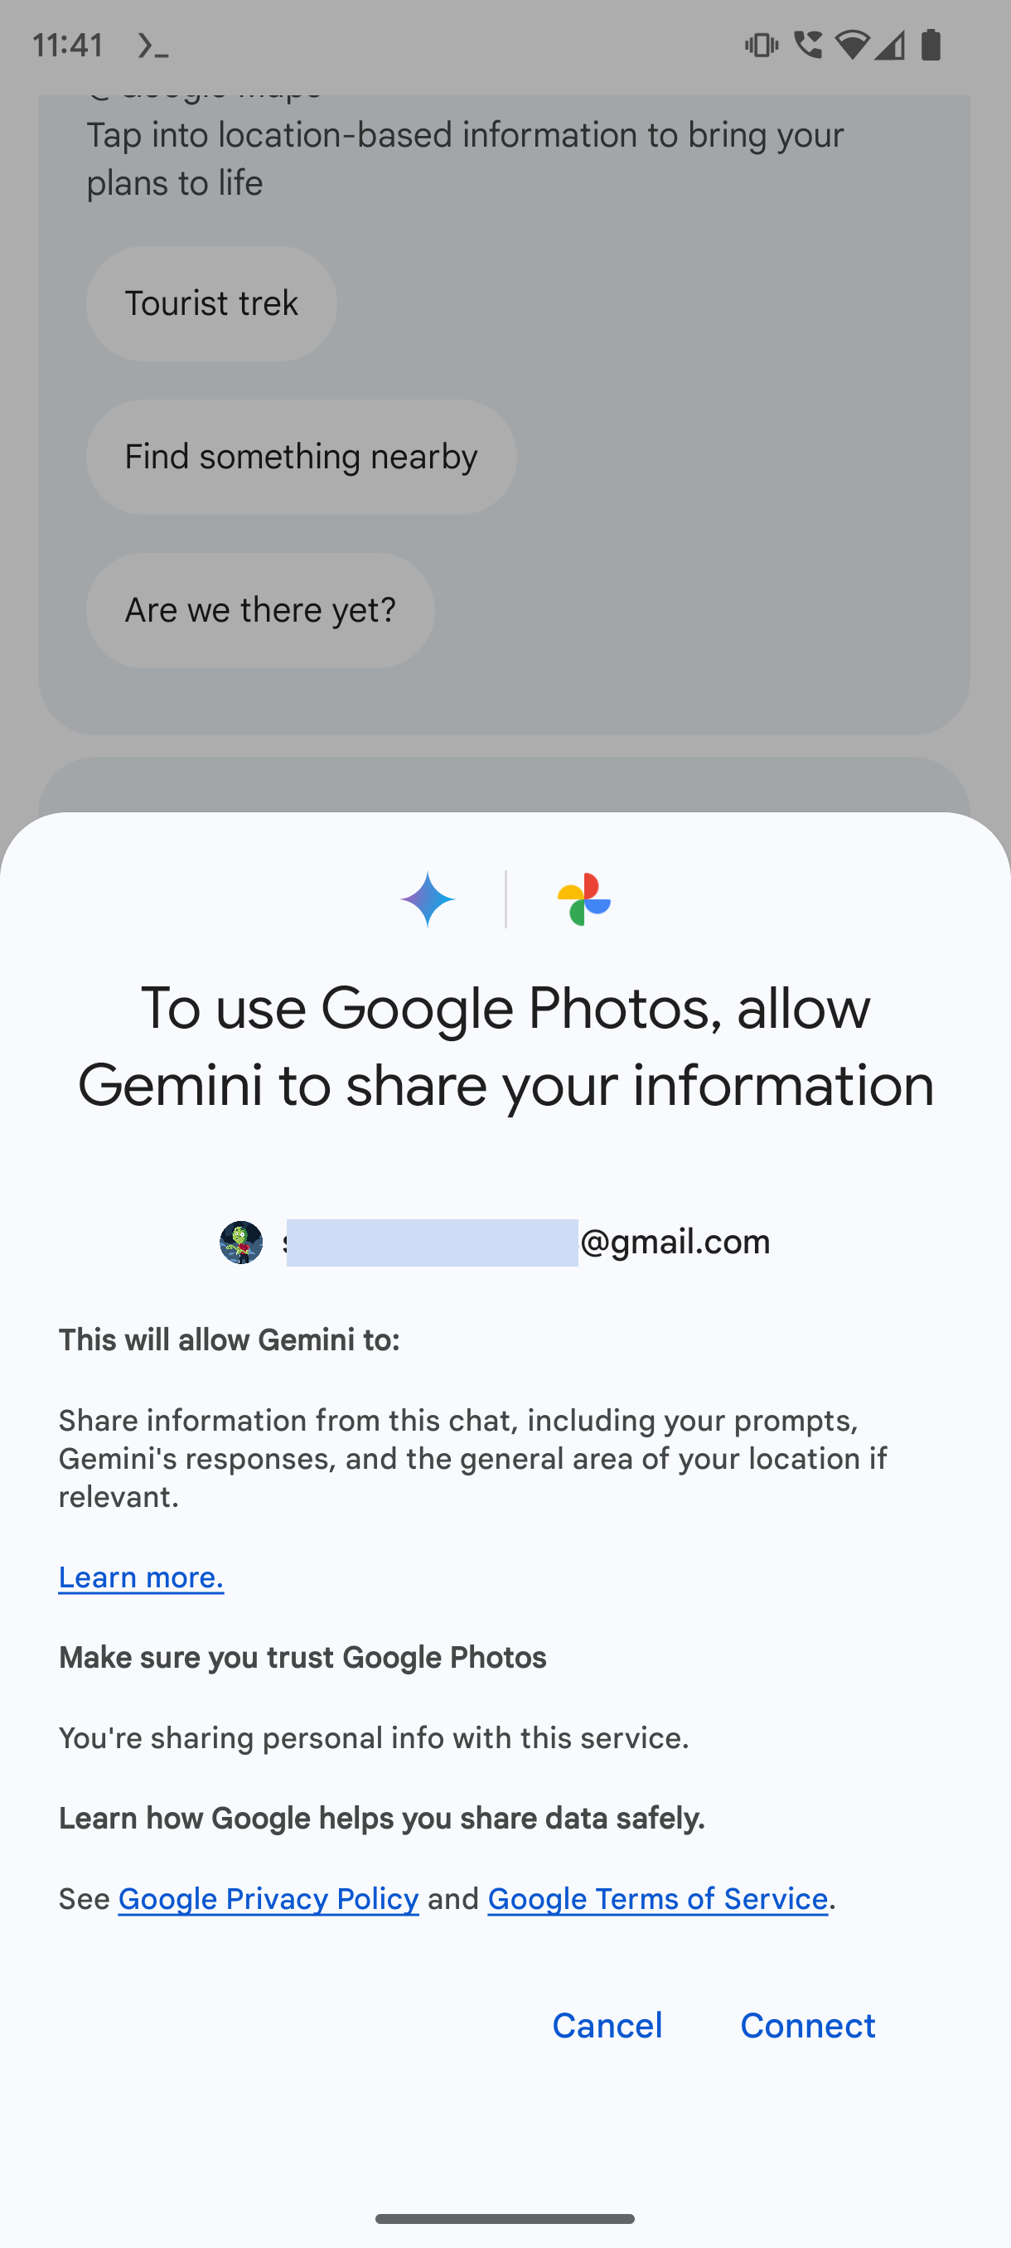The width and height of the screenshot is (1011, 2248).
Task: Tap the Google Photos pinwheel icon
Action: coord(583,899)
